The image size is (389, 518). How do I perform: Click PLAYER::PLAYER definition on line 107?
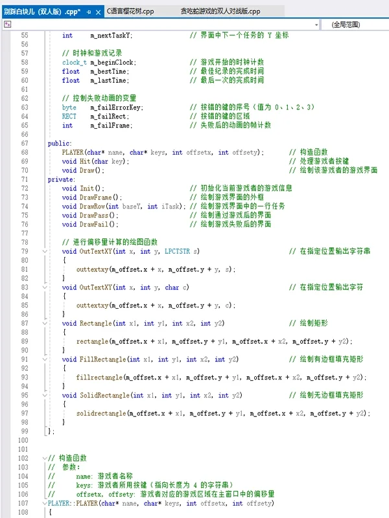click(161, 504)
